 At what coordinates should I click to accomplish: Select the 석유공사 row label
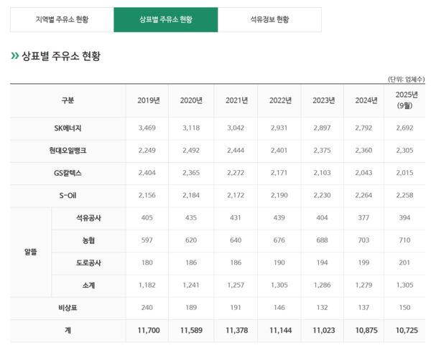(x=88, y=218)
